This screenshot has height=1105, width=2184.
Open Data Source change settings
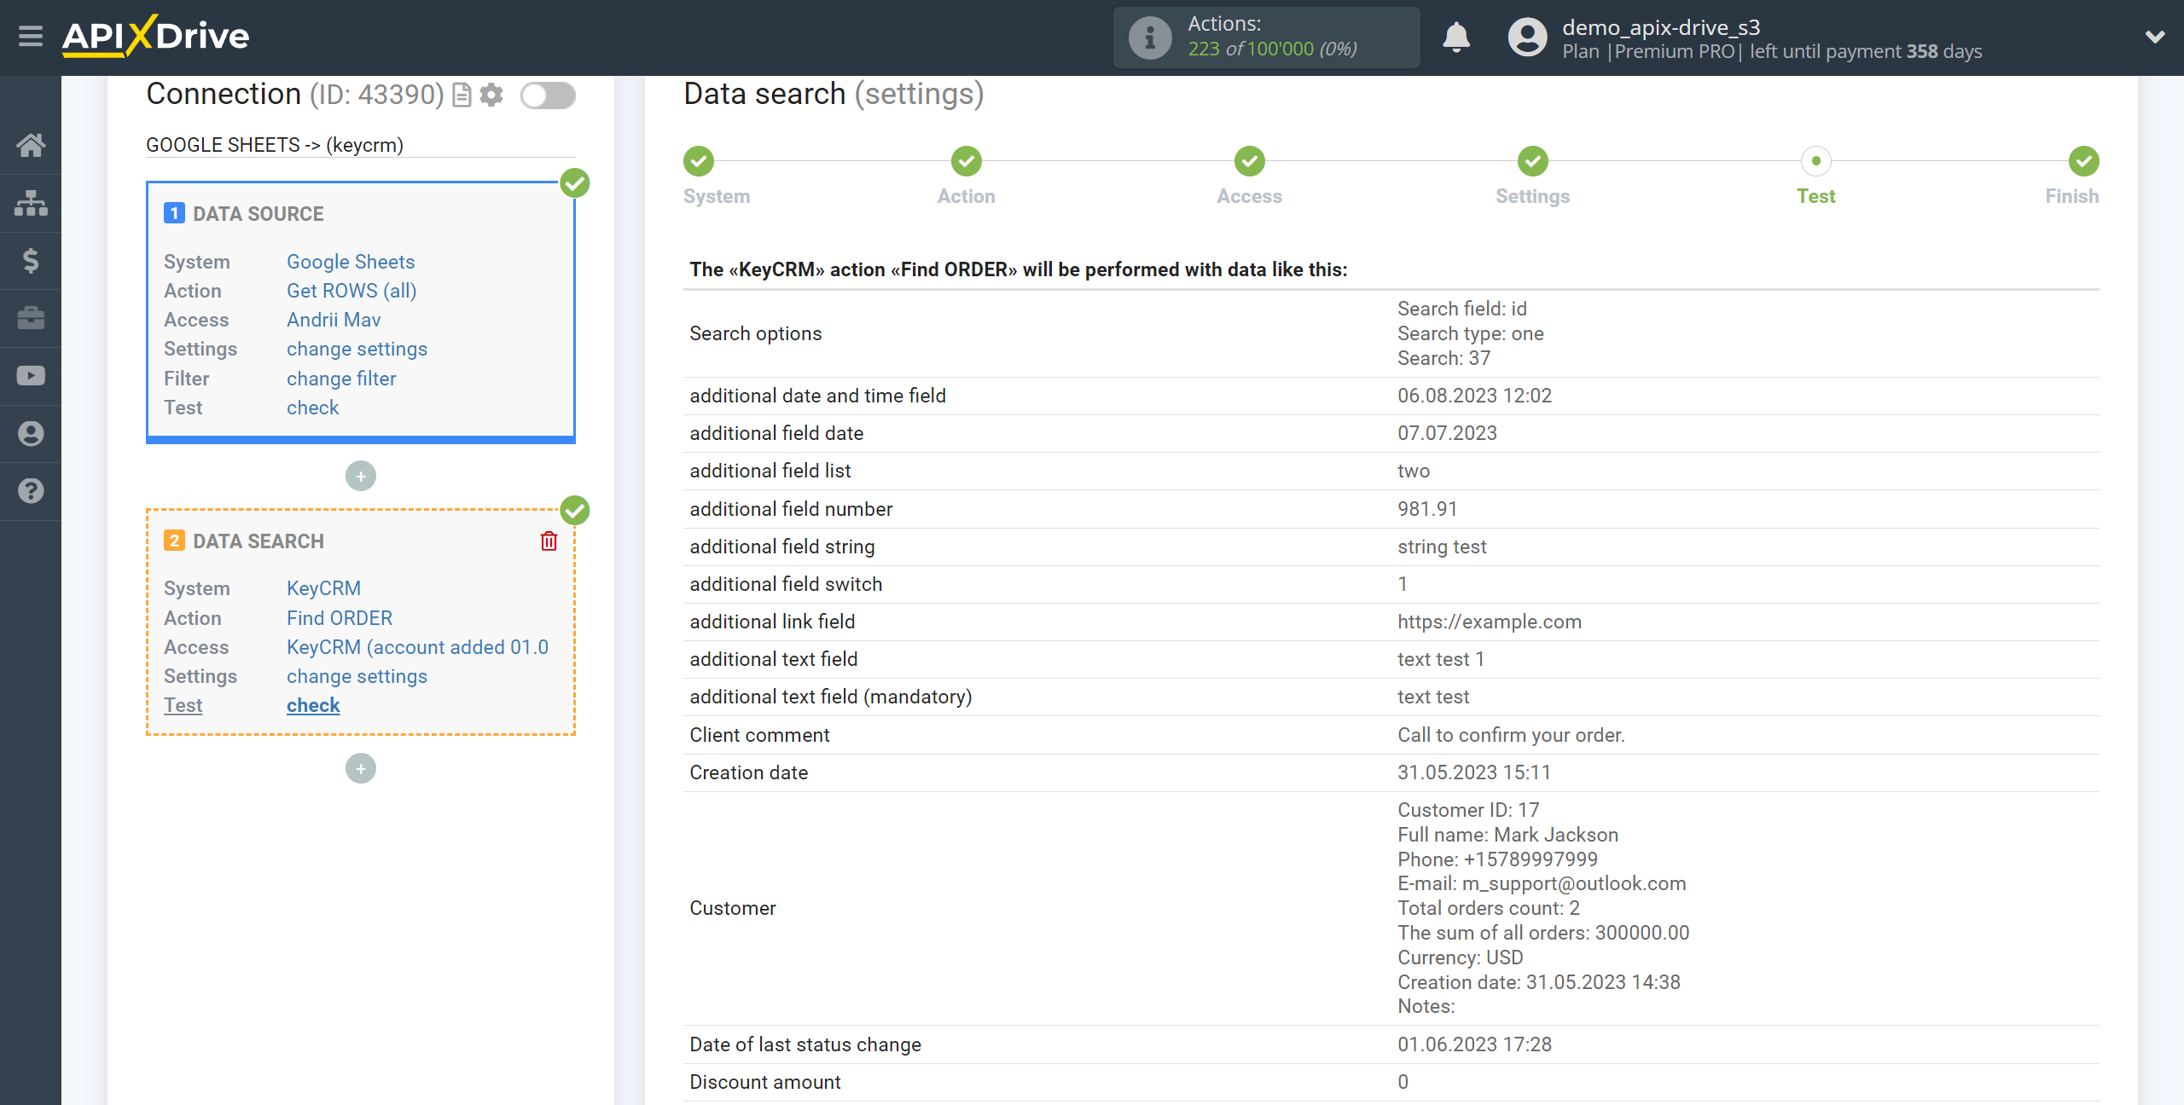[357, 349]
